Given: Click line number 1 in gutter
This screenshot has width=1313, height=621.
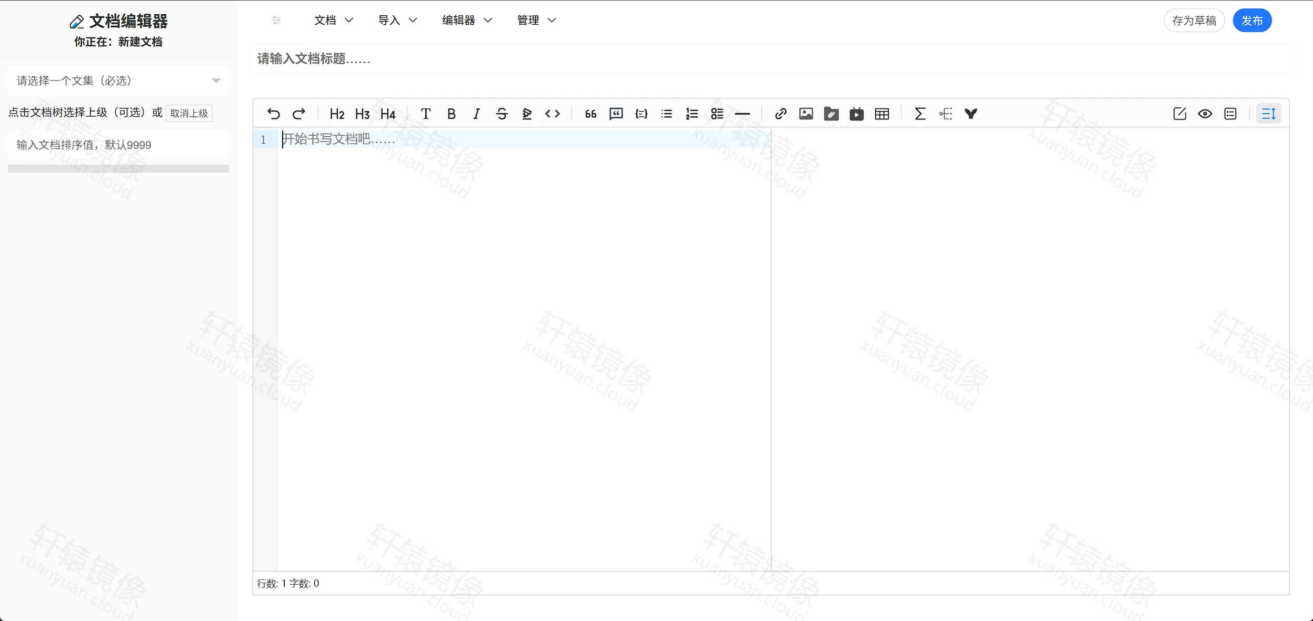Looking at the screenshot, I should coord(263,139).
